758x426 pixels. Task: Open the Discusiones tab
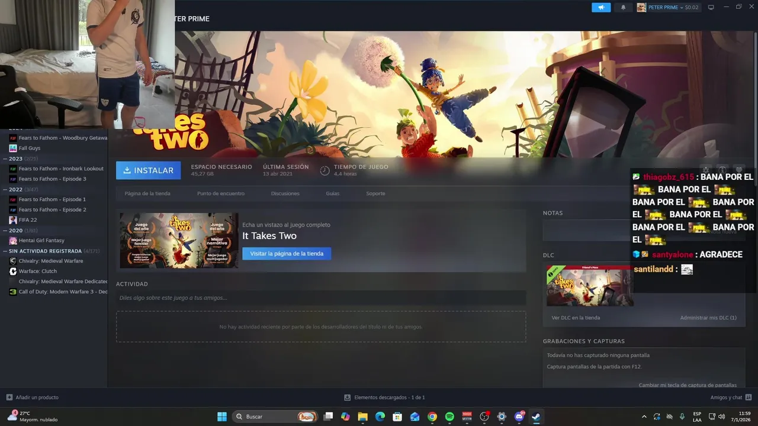[x=285, y=193]
